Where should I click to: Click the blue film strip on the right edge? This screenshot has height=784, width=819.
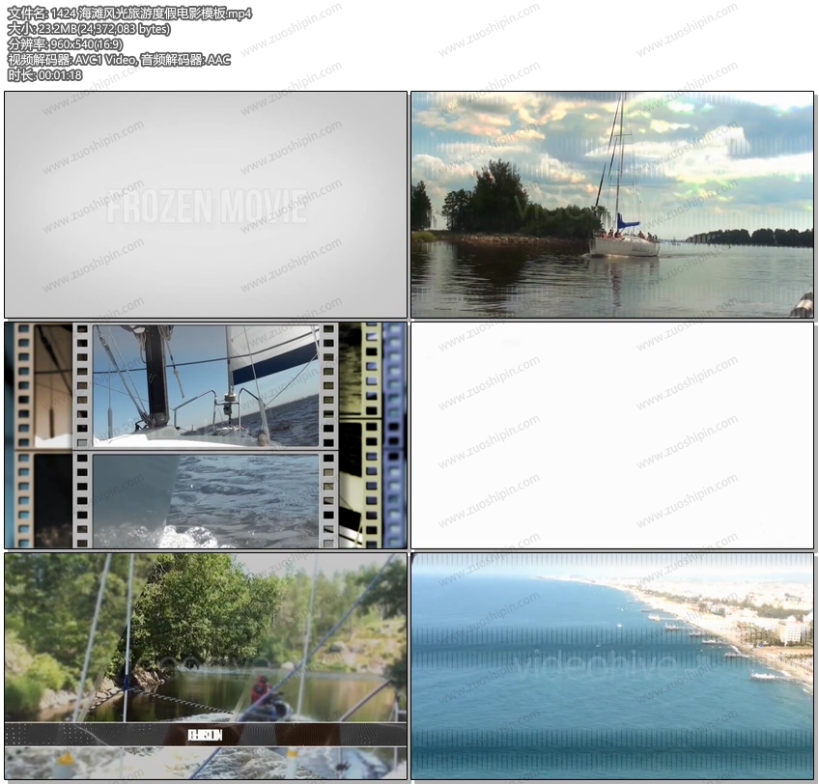(394, 434)
